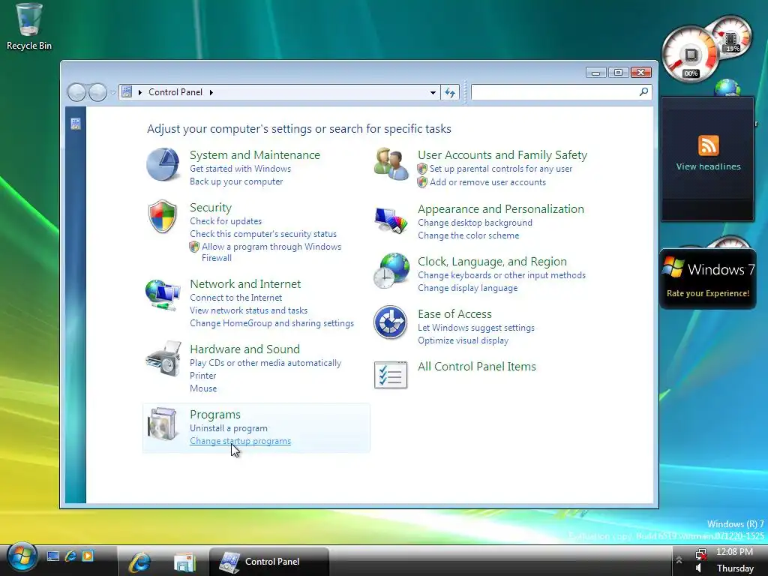Click Uninstall a program

[229, 428]
